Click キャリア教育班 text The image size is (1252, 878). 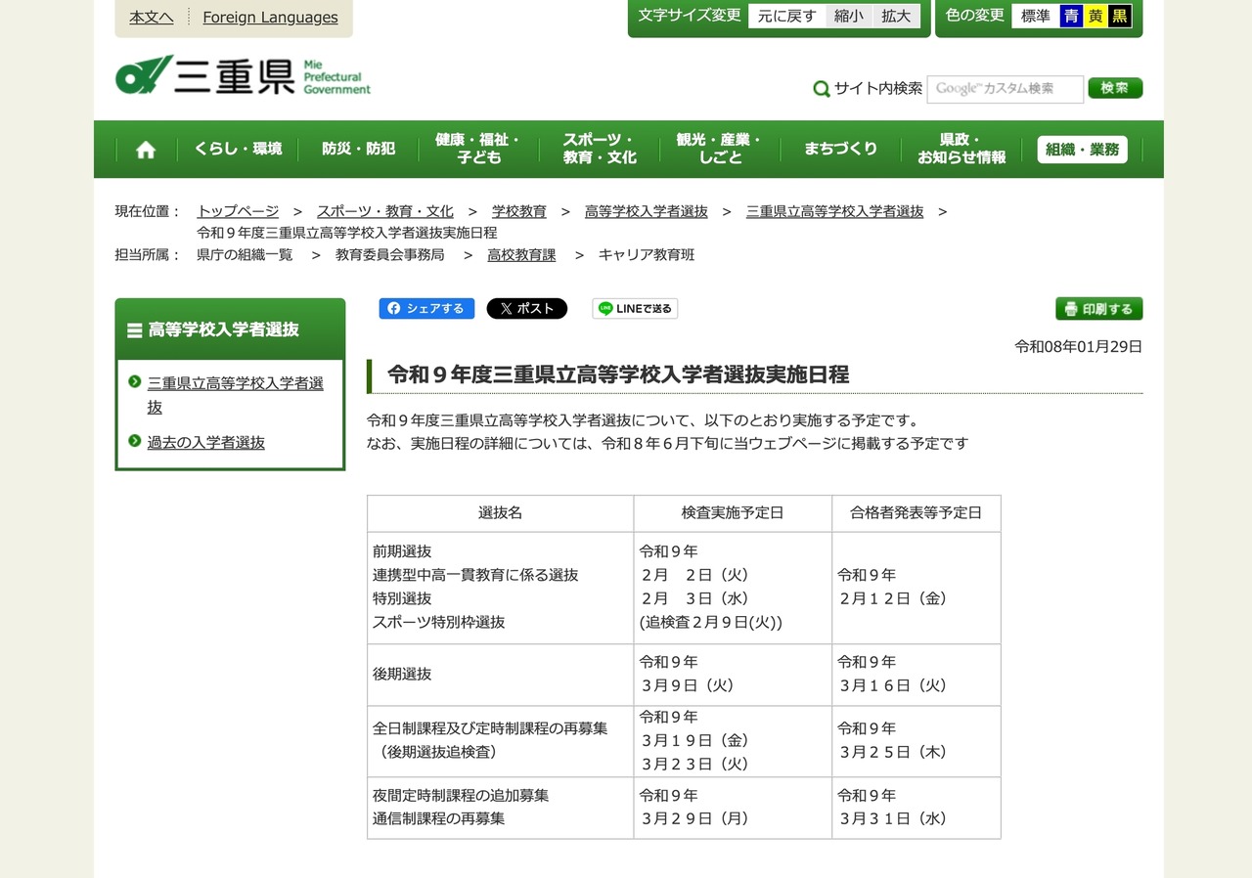click(x=647, y=255)
